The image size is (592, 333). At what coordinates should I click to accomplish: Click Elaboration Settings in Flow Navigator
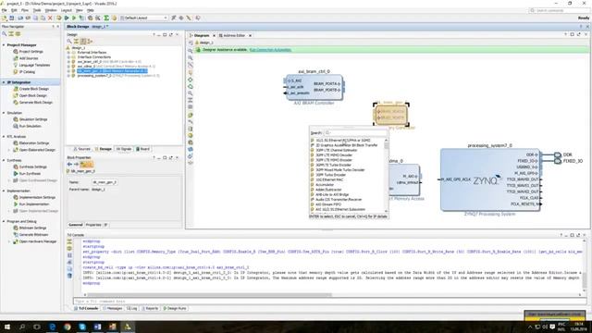(x=34, y=143)
